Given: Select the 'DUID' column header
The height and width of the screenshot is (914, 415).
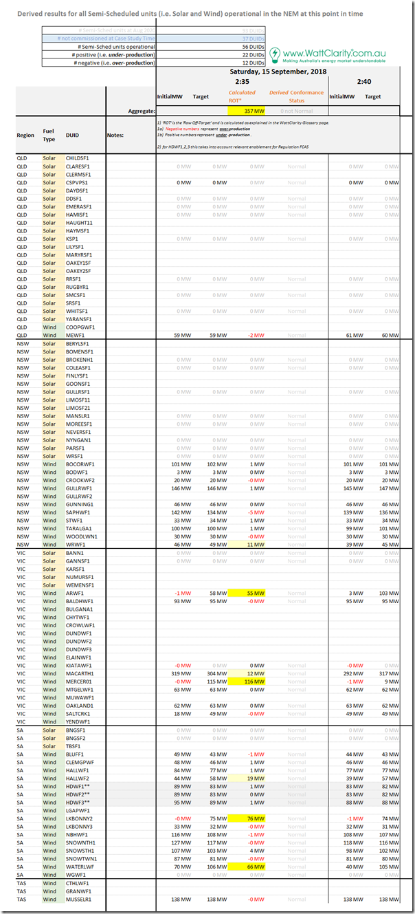Looking at the screenshot, I should (x=72, y=135).
